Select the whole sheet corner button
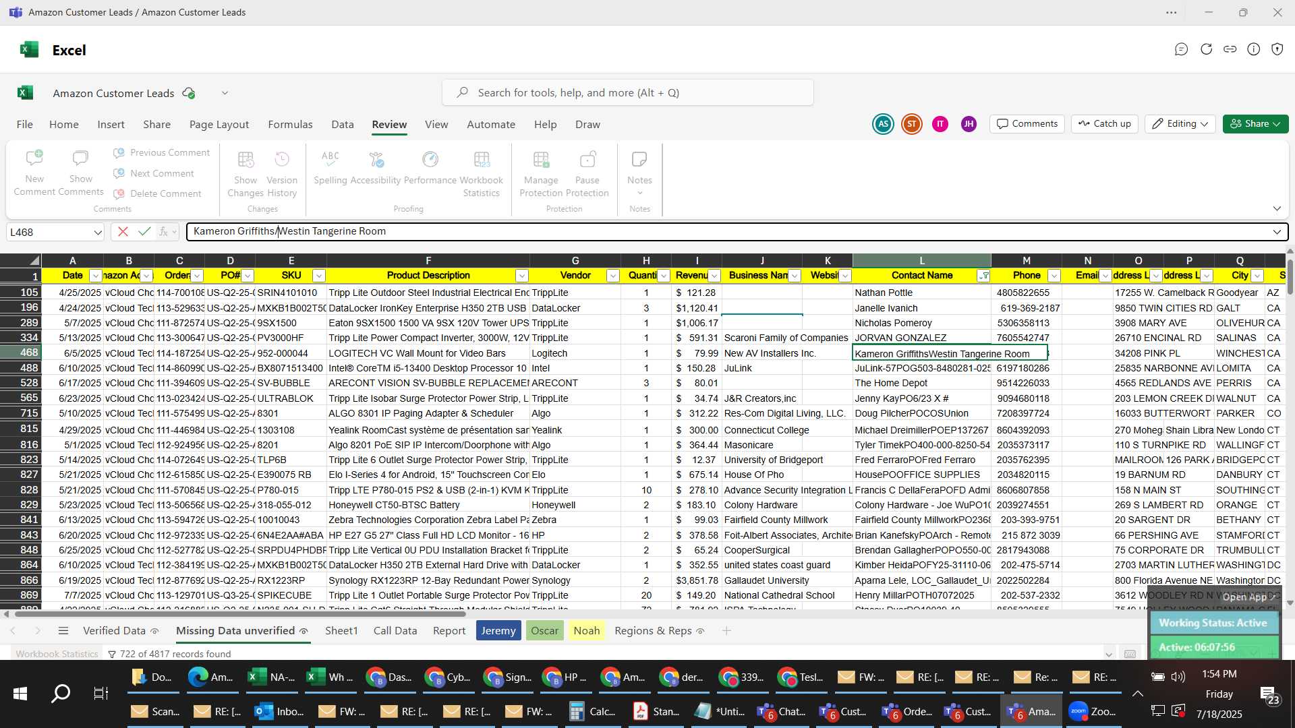Image resolution: width=1295 pixels, height=728 pixels. tap(20, 261)
